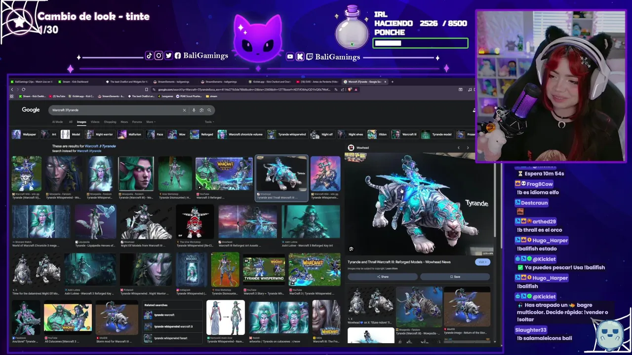The width and height of the screenshot is (632, 355).
Task: Click the Share button under the preview
Action: [383, 277]
